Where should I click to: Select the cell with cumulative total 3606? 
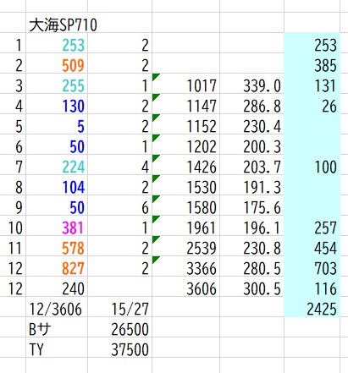pos(186,287)
